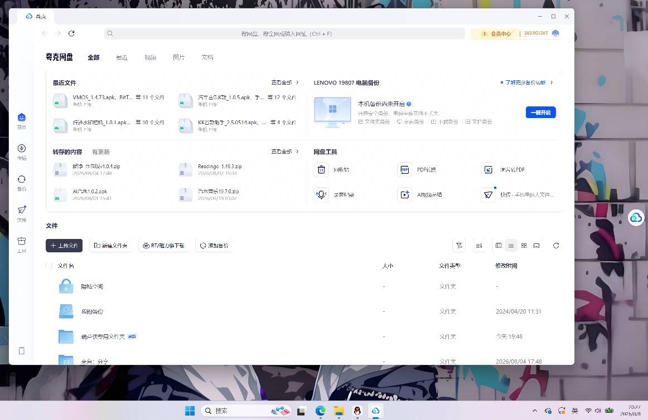Go forward with the right arrow icon
The image size is (648, 420).
57,33
